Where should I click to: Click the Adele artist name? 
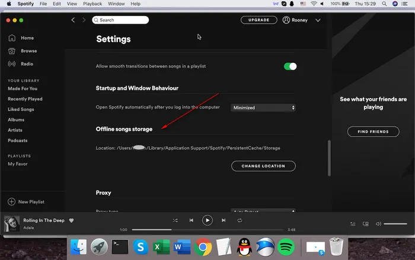click(x=28, y=228)
